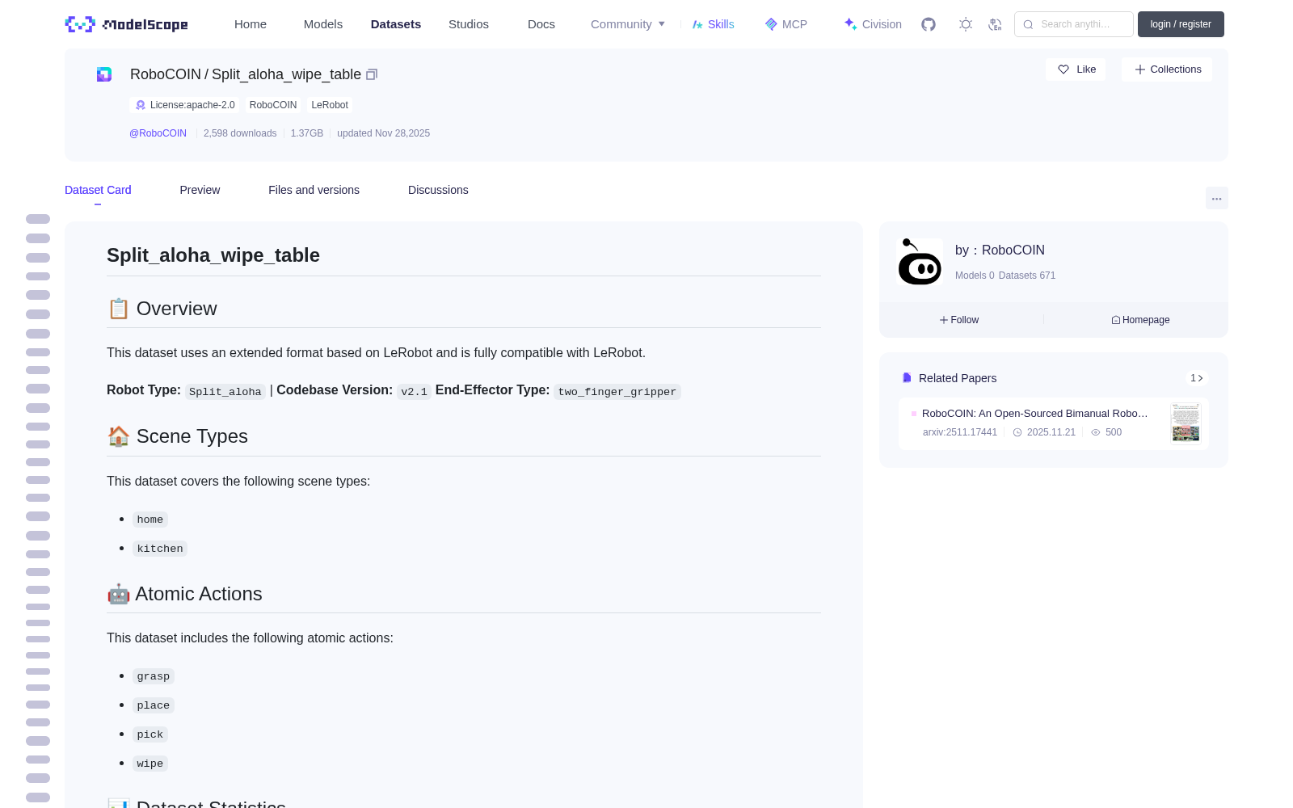
Task: Open the GitHub icon link
Action: point(929,24)
